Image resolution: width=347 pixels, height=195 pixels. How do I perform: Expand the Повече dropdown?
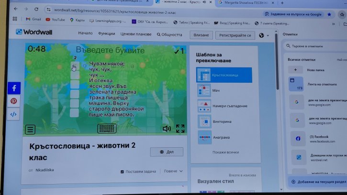click(x=173, y=171)
